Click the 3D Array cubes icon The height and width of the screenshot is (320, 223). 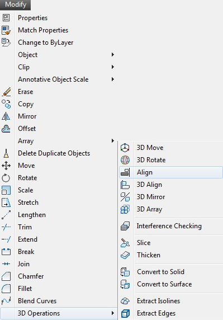click(x=125, y=209)
